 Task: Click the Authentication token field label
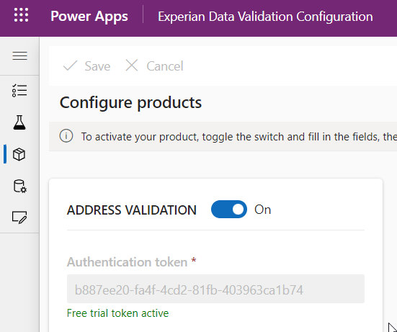click(x=127, y=261)
